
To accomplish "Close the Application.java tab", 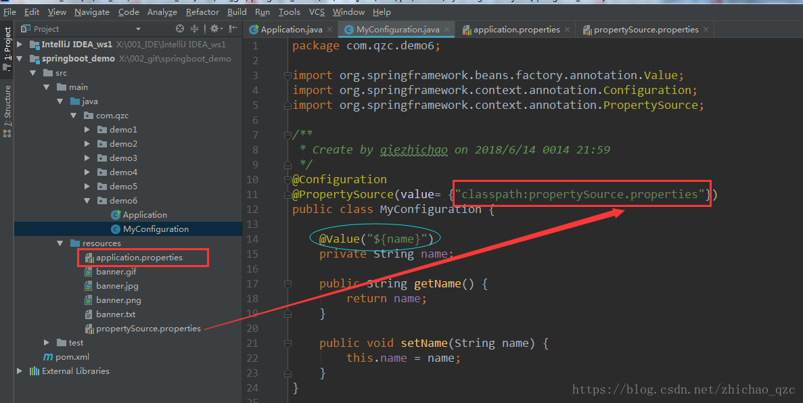I will (x=330, y=30).
